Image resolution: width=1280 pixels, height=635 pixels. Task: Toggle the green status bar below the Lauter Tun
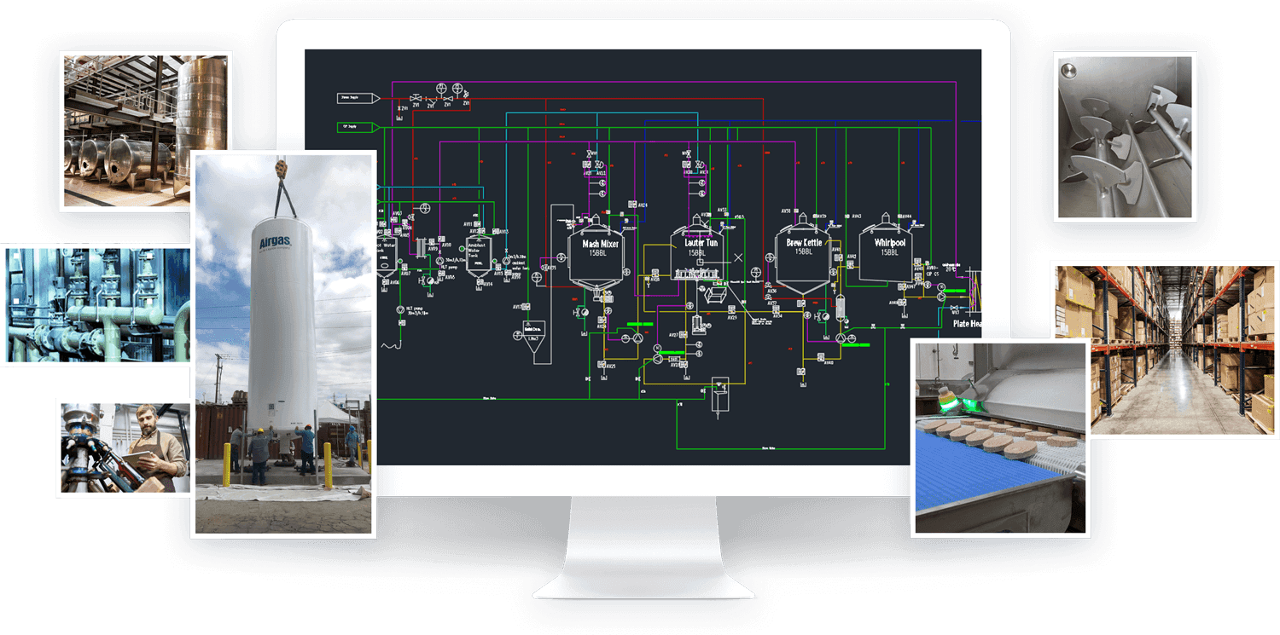pyautogui.click(x=672, y=353)
